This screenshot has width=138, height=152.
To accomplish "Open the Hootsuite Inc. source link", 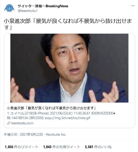I will point(56,134).
